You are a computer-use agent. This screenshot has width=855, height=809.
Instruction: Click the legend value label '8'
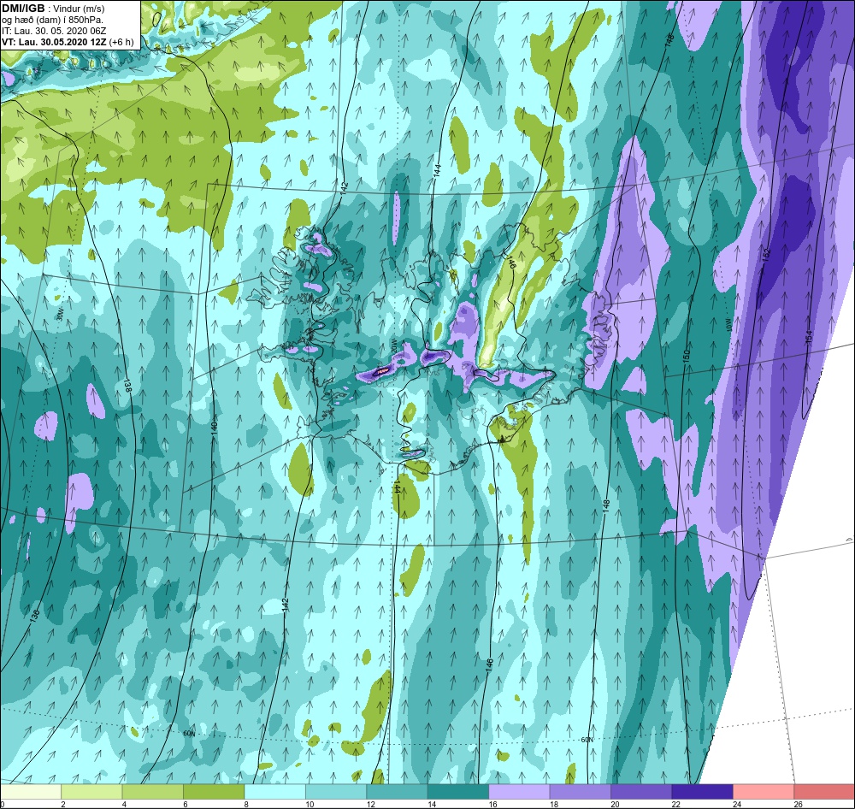246,804
